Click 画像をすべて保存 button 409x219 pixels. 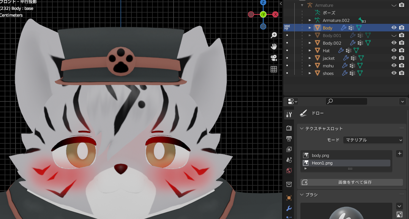point(352,182)
